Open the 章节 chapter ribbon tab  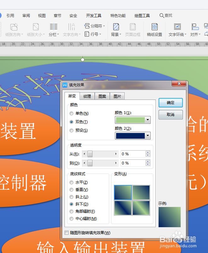pos(58,16)
